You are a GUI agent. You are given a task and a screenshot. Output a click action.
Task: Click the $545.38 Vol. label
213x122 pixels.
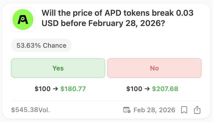point(31,110)
